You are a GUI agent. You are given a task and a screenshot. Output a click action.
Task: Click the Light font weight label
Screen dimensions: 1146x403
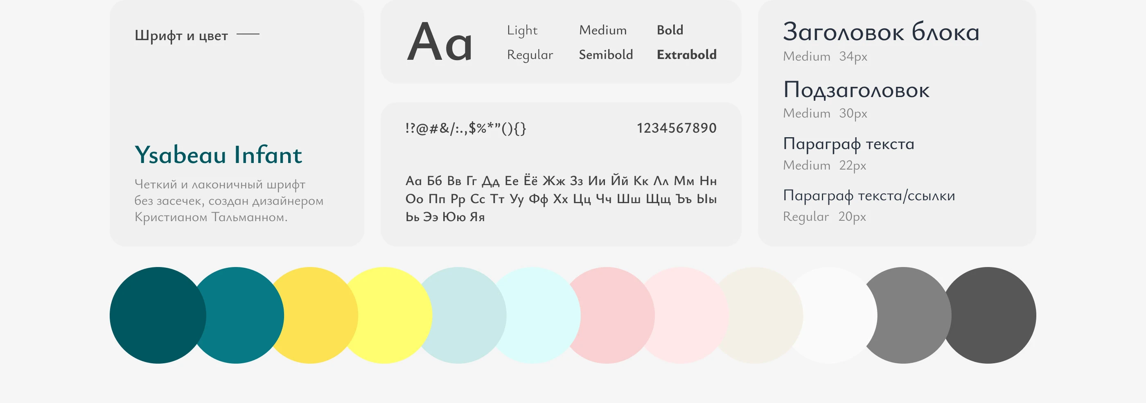522,30
